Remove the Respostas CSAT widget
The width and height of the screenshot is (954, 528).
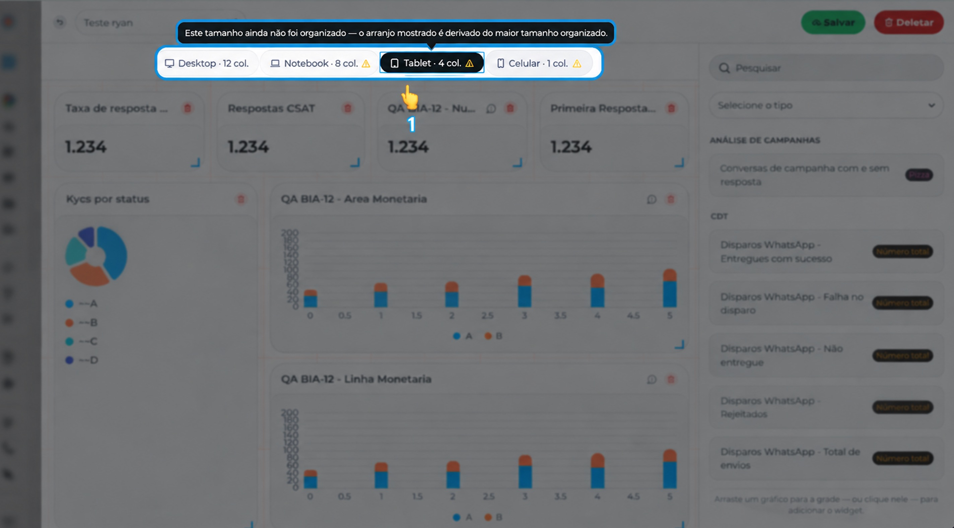pos(347,108)
